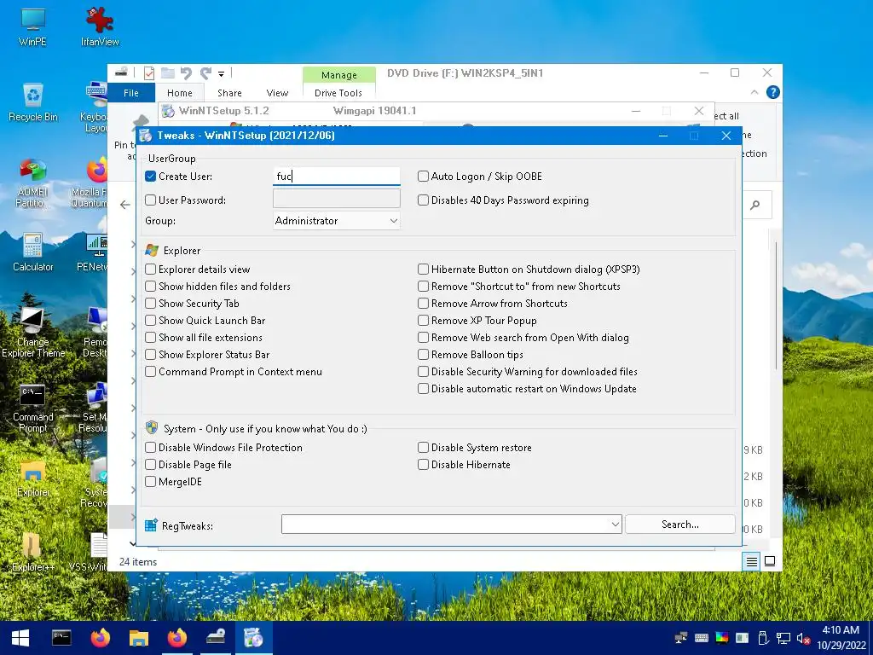Screen dimensions: 873x655
Task: Click the taskbar clock showing 4:10 AM
Action: coord(841,638)
